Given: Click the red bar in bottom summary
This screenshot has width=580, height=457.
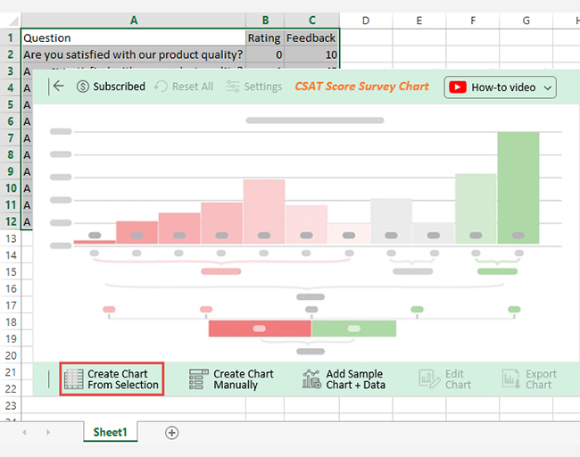Looking at the screenshot, I should 260,328.
